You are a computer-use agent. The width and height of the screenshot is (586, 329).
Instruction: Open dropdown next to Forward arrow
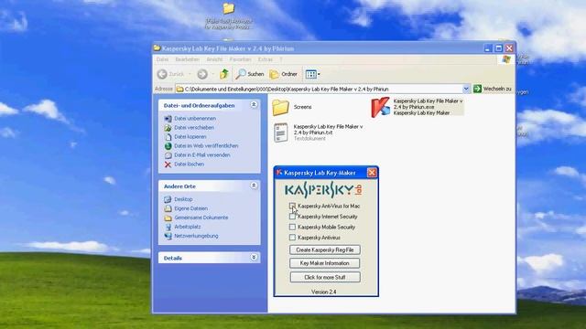pos(212,74)
